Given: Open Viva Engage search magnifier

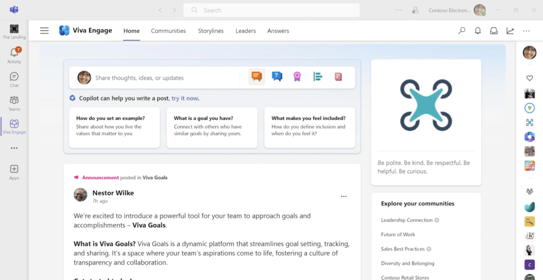Looking at the screenshot, I should tap(462, 31).
